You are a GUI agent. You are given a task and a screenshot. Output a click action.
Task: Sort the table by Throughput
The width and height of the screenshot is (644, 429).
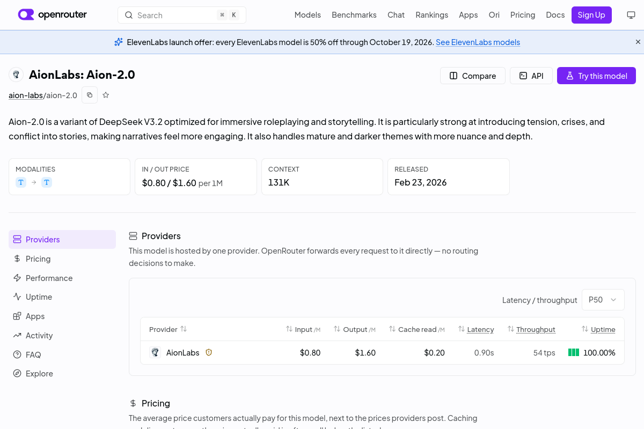click(531, 329)
